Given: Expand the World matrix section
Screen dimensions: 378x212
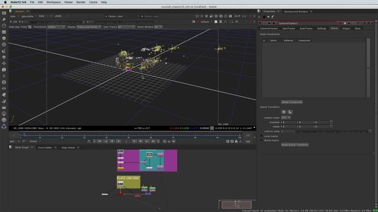Looking at the screenshot, I should [x=262, y=140].
